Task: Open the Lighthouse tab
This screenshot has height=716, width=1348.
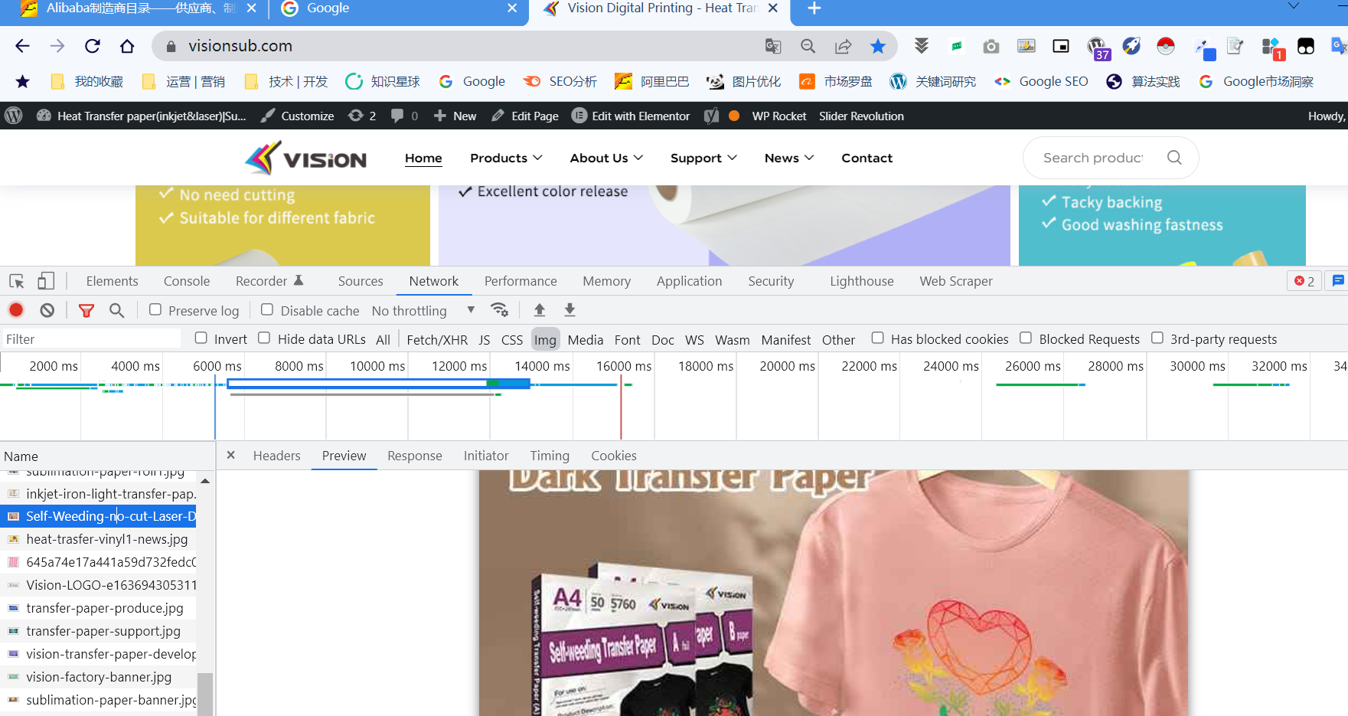Action: click(862, 282)
